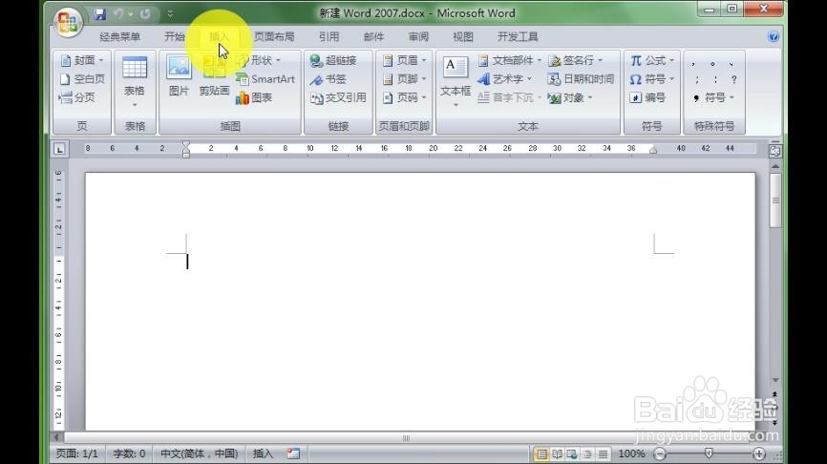Open the 公式 equation dropdown
This screenshot has height=464, width=827.
click(x=652, y=61)
